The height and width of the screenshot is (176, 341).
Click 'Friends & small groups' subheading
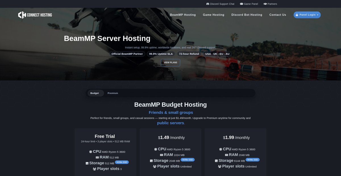[x=171, y=112]
